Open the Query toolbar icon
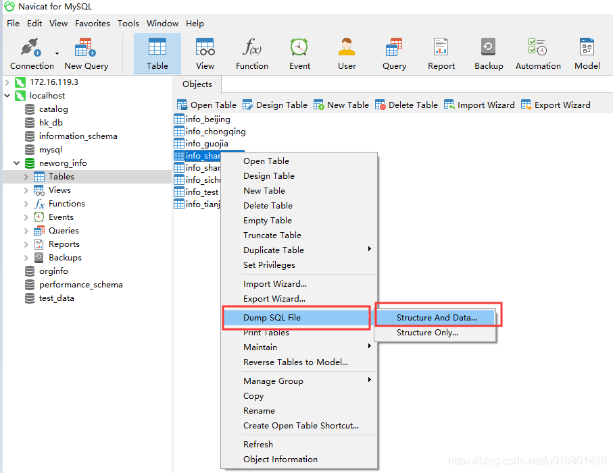Screen dimensions: 613x473 pos(394,53)
